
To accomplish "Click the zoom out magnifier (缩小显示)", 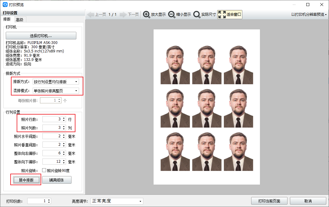I will point(172,15).
